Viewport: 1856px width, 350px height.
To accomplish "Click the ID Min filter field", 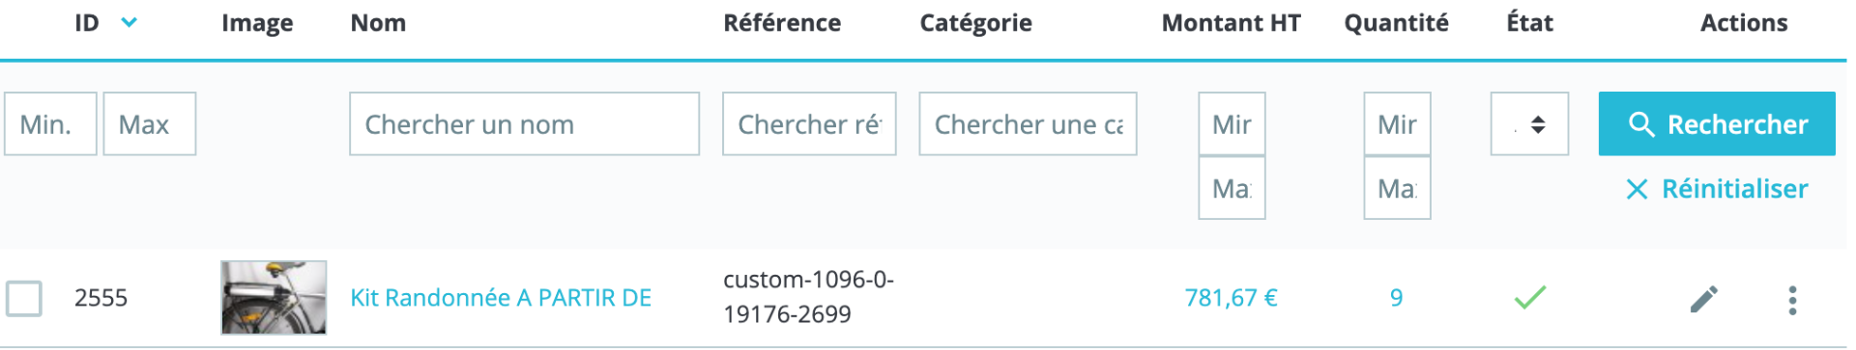I will 50,123.
